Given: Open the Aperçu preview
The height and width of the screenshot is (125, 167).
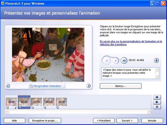Looking at the screenshot, I should (x=121, y=86).
